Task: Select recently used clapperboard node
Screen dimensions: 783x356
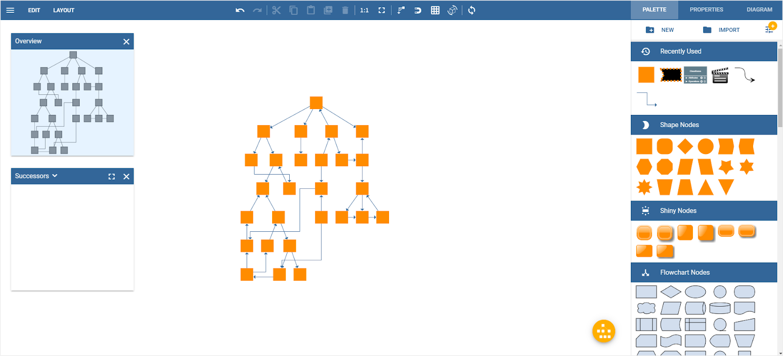Action: [720, 75]
